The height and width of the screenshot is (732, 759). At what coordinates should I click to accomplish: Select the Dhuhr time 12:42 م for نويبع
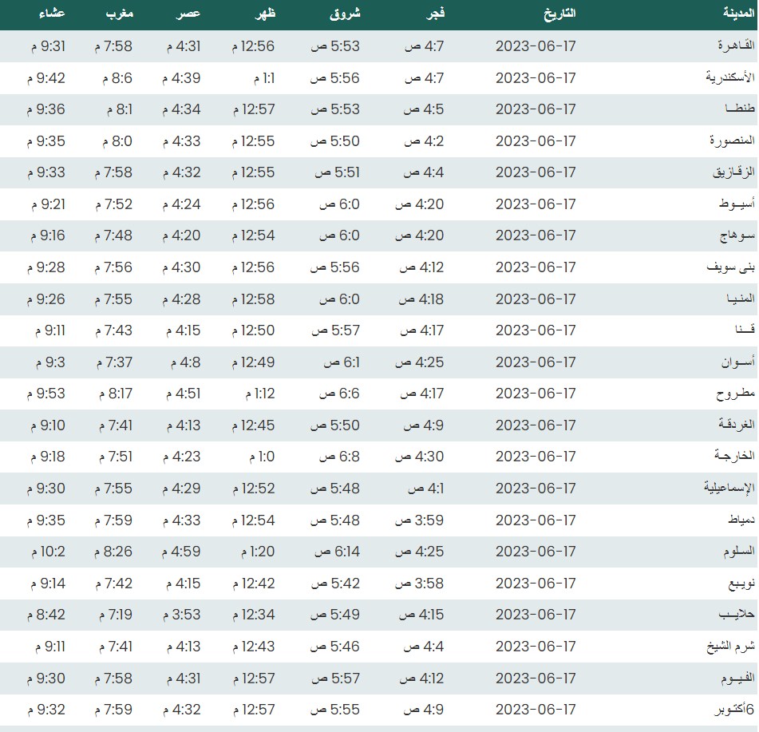[x=254, y=584]
